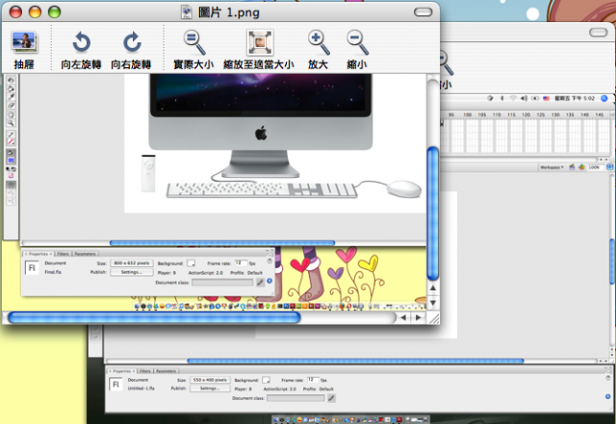Select eyedropper tool in Flash tools strip
This screenshot has height=424, width=616.
(11, 96)
